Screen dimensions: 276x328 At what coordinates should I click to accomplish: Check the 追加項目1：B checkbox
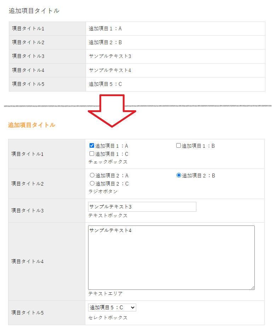click(x=178, y=146)
